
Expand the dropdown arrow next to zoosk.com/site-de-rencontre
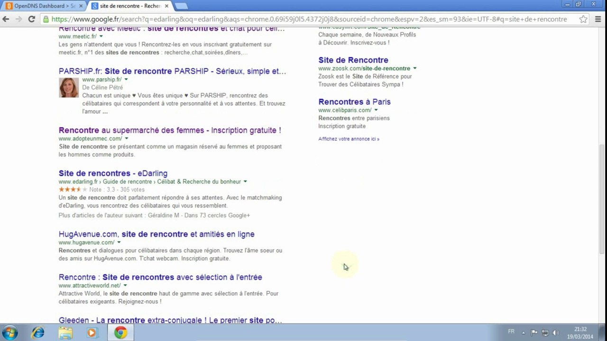[415, 69]
